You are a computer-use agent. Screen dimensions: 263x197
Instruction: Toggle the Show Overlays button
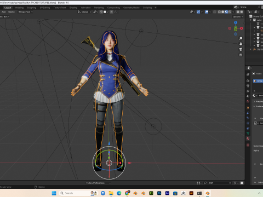[207, 12]
